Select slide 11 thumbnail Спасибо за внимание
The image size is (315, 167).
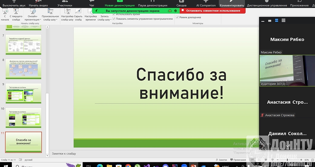point(24,142)
